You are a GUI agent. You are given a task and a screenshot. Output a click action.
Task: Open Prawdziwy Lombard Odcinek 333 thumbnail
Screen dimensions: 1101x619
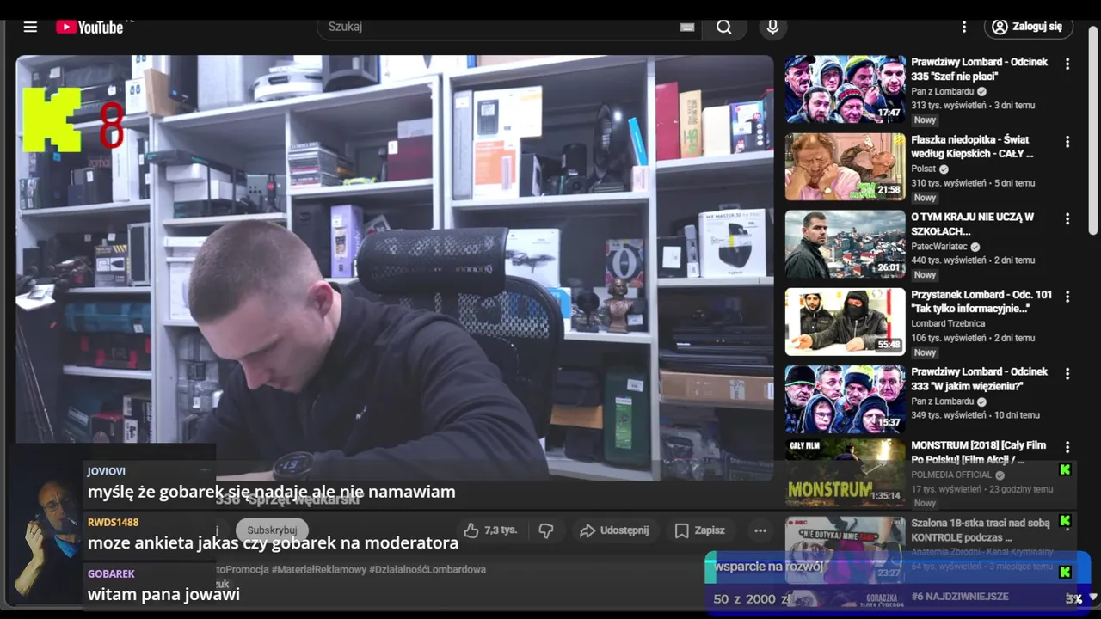(845, 399)
